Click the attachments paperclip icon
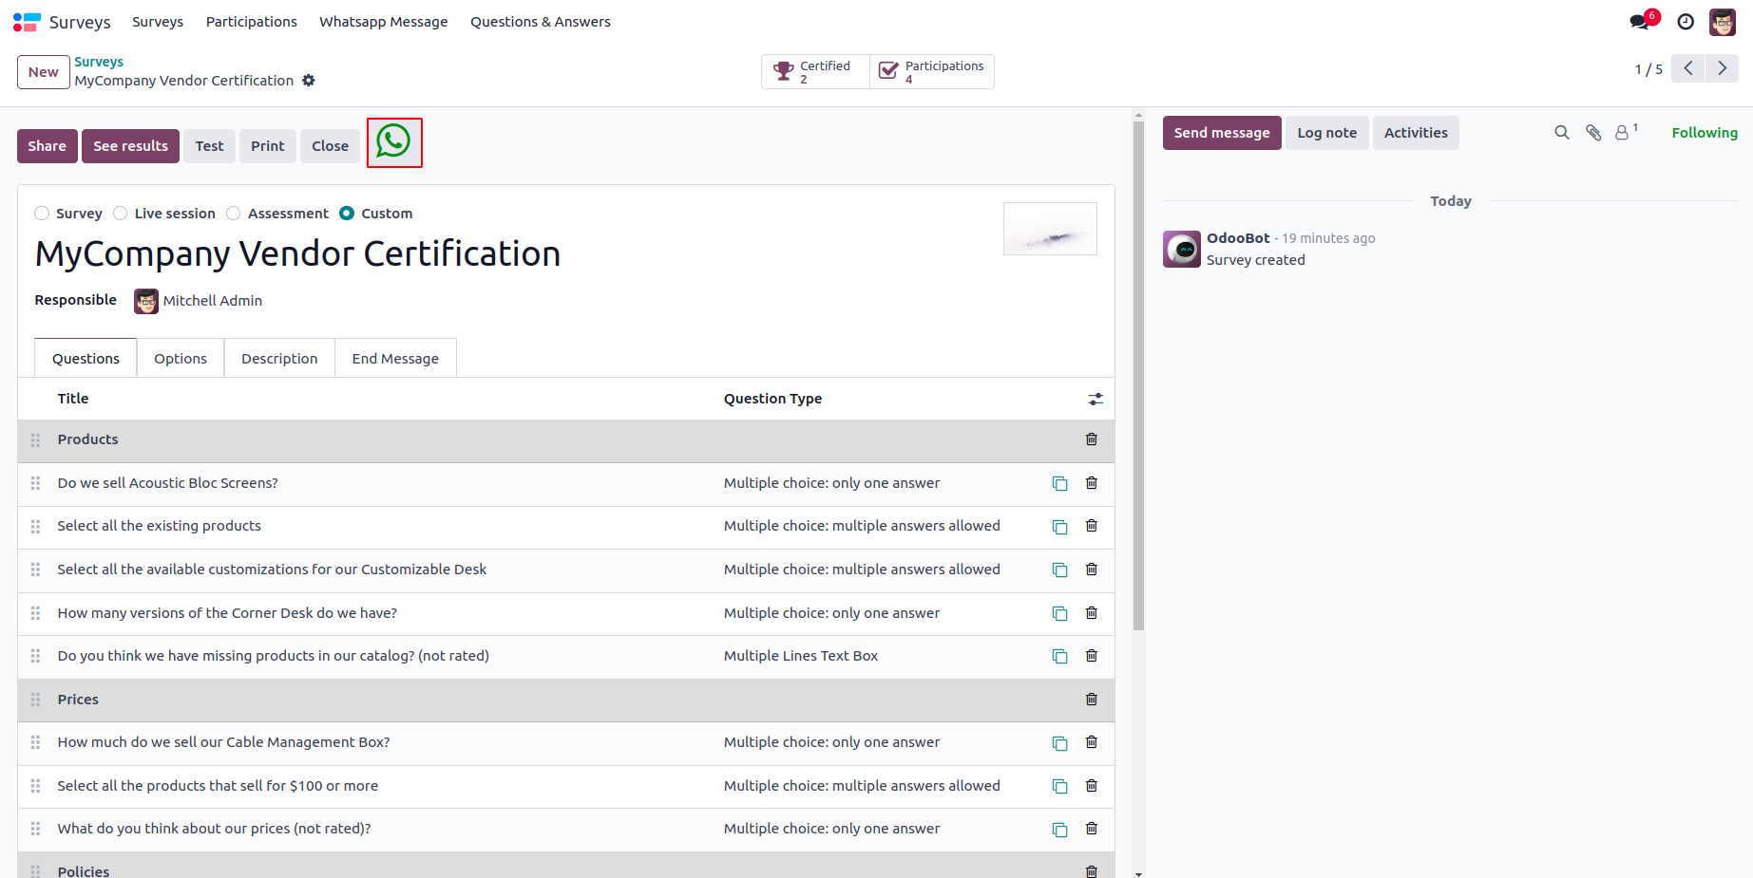This screenshot has height=878, width=1753. 1593,133
